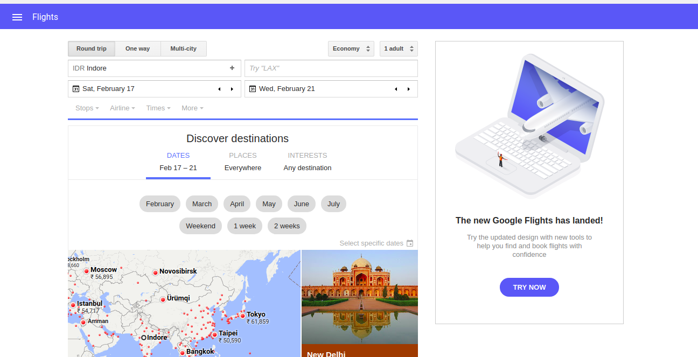Click the TRY NOW button
Image resolution: width=698 pixels, height=357 pixels.
(529, 288)
